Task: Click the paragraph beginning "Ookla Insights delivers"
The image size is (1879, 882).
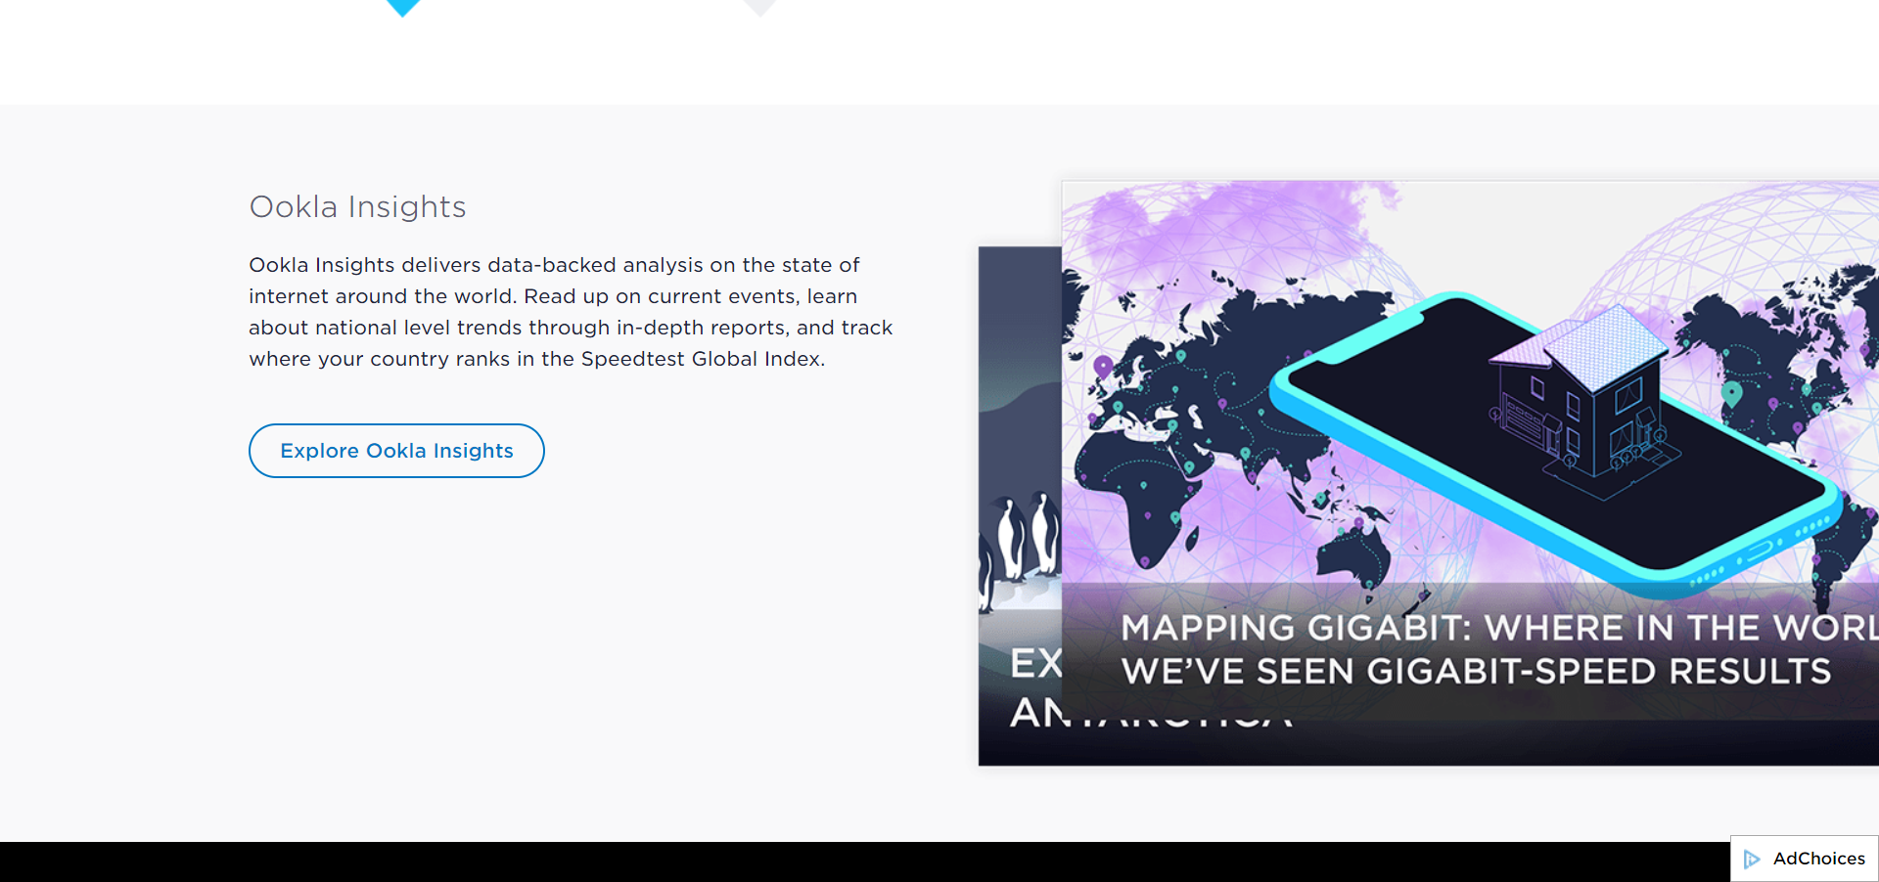Action: click(x=571, y=312)
